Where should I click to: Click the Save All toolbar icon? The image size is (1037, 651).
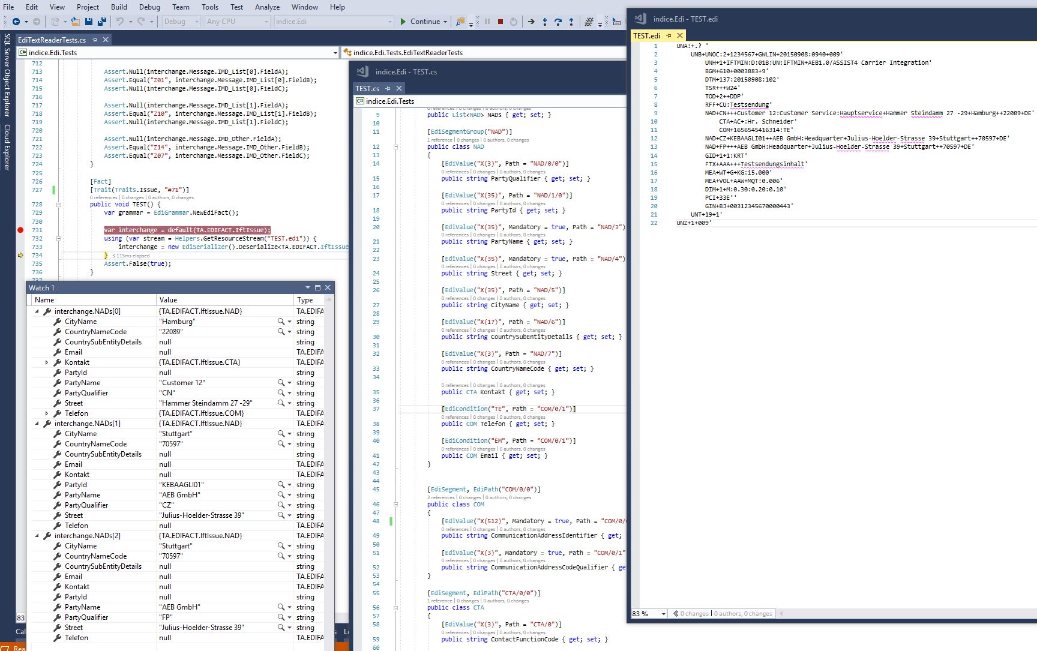(101, 22)
